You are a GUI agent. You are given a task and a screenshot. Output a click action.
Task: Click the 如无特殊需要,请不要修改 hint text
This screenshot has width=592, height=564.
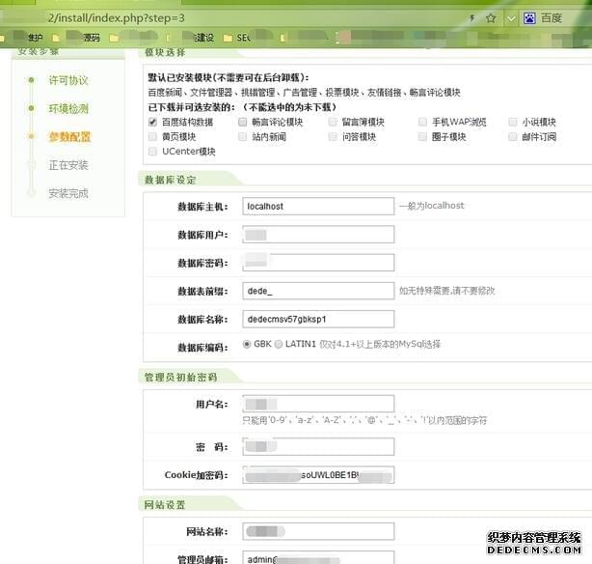click(447, 291)
